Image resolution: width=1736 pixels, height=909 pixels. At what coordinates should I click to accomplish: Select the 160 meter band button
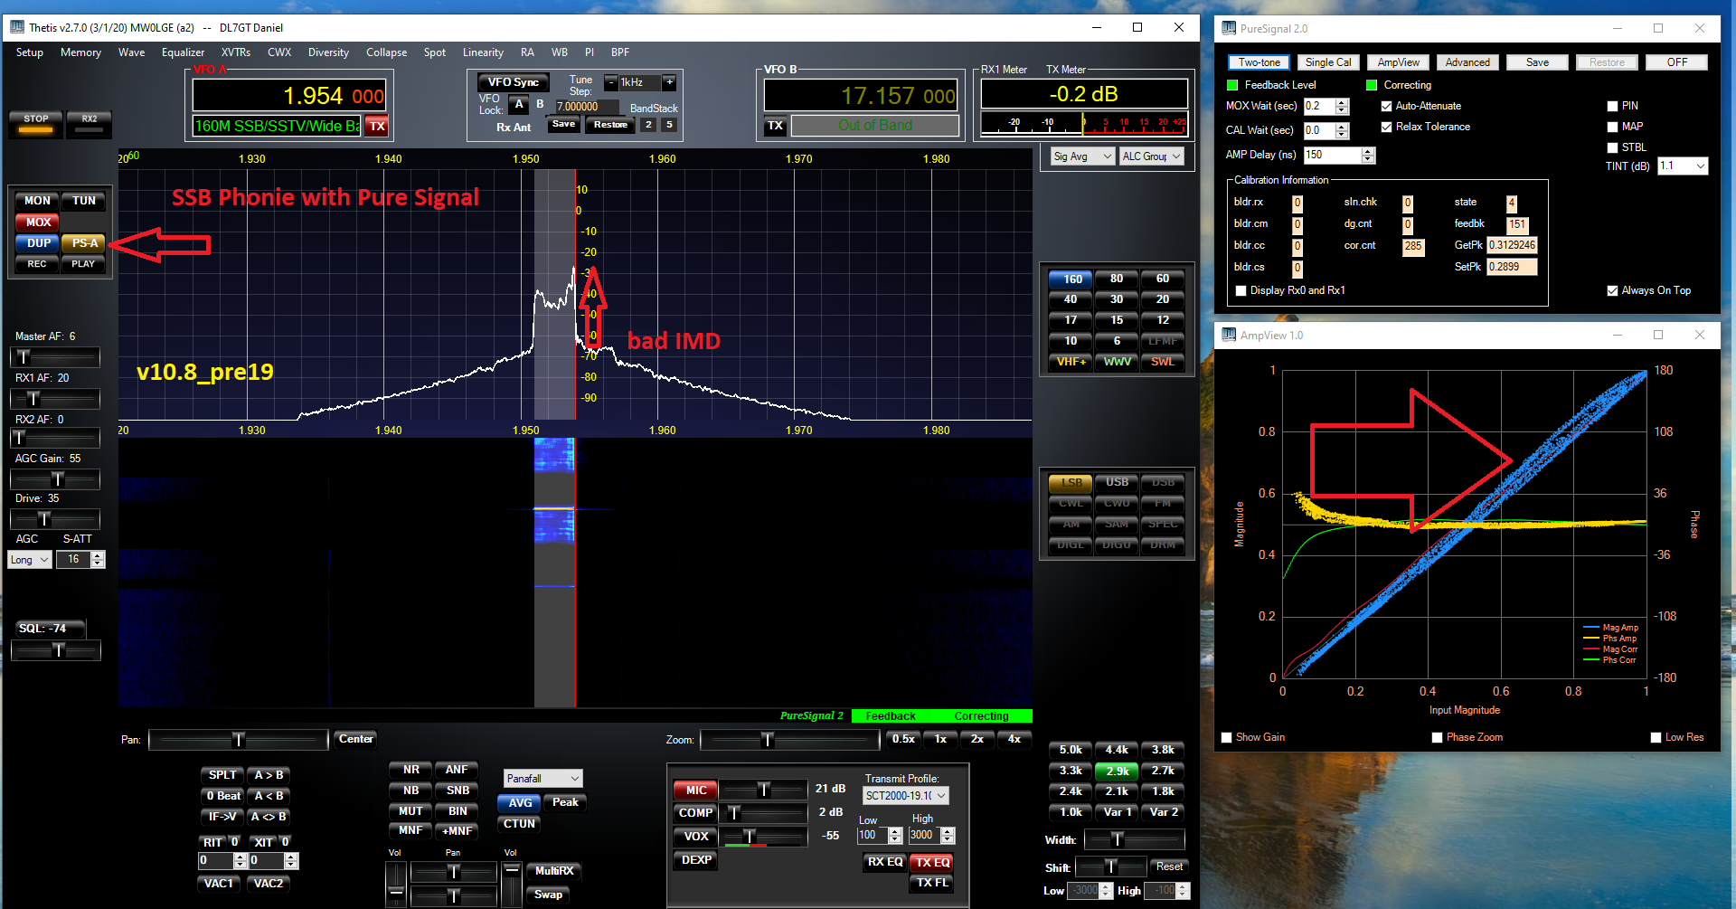pos(1071,279)
